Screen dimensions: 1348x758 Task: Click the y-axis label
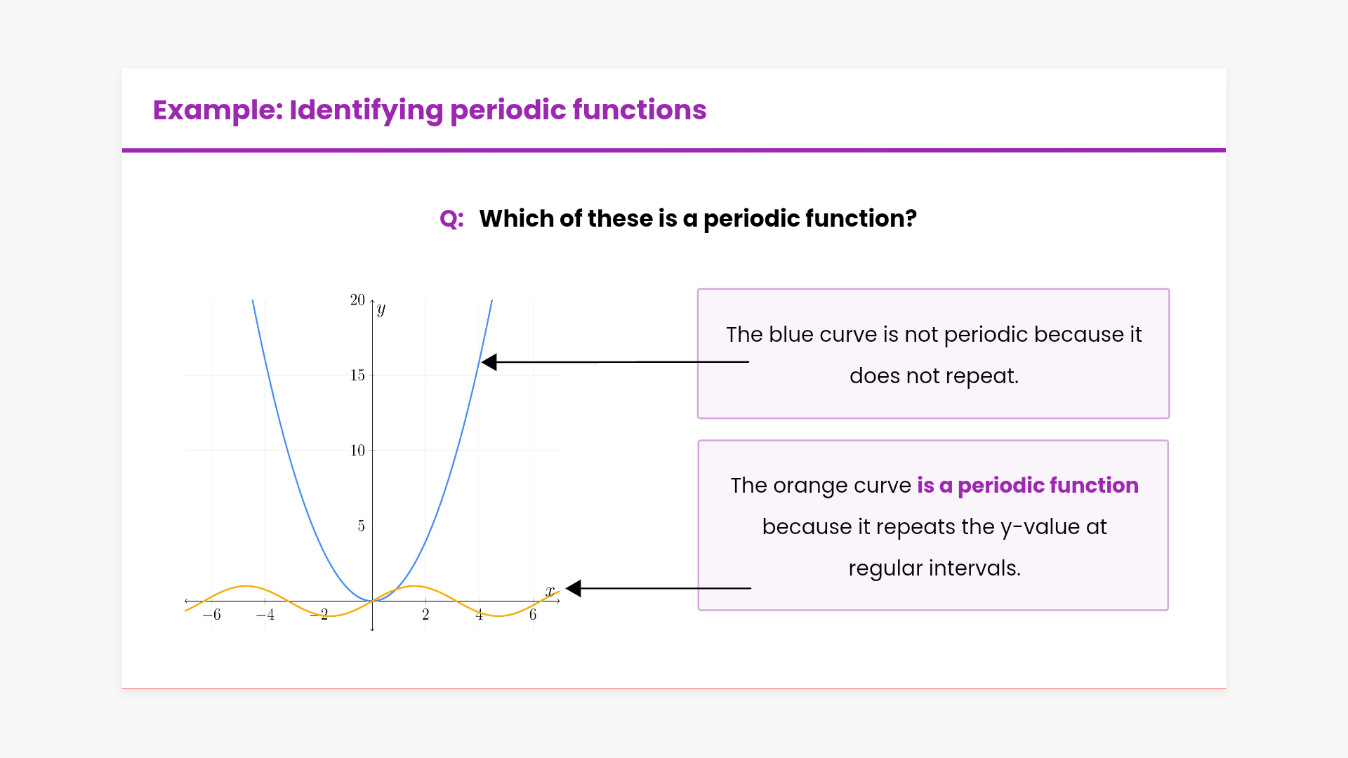pos(381,309)
